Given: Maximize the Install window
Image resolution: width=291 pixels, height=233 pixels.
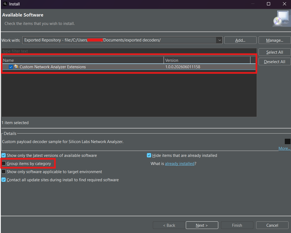Looking at the screenshot, I should coord(268,4).
